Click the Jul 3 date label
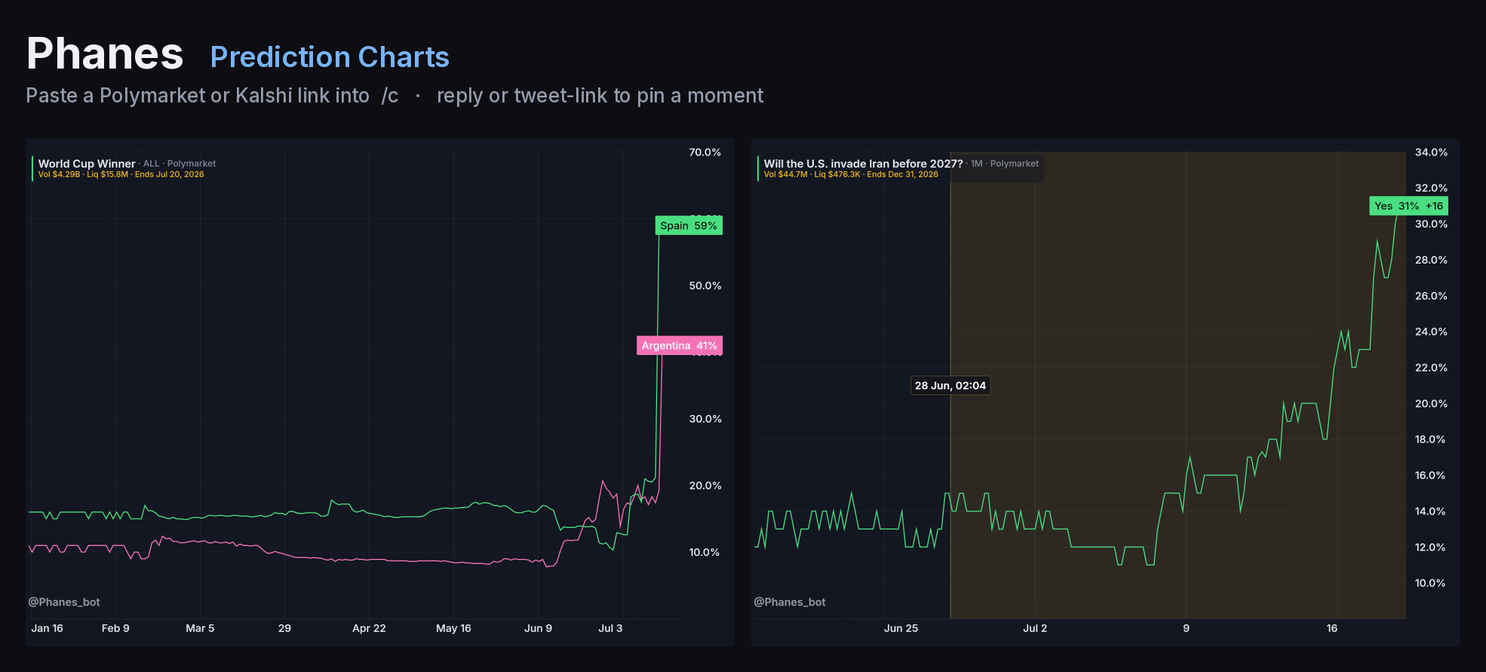 coord(610,628)
